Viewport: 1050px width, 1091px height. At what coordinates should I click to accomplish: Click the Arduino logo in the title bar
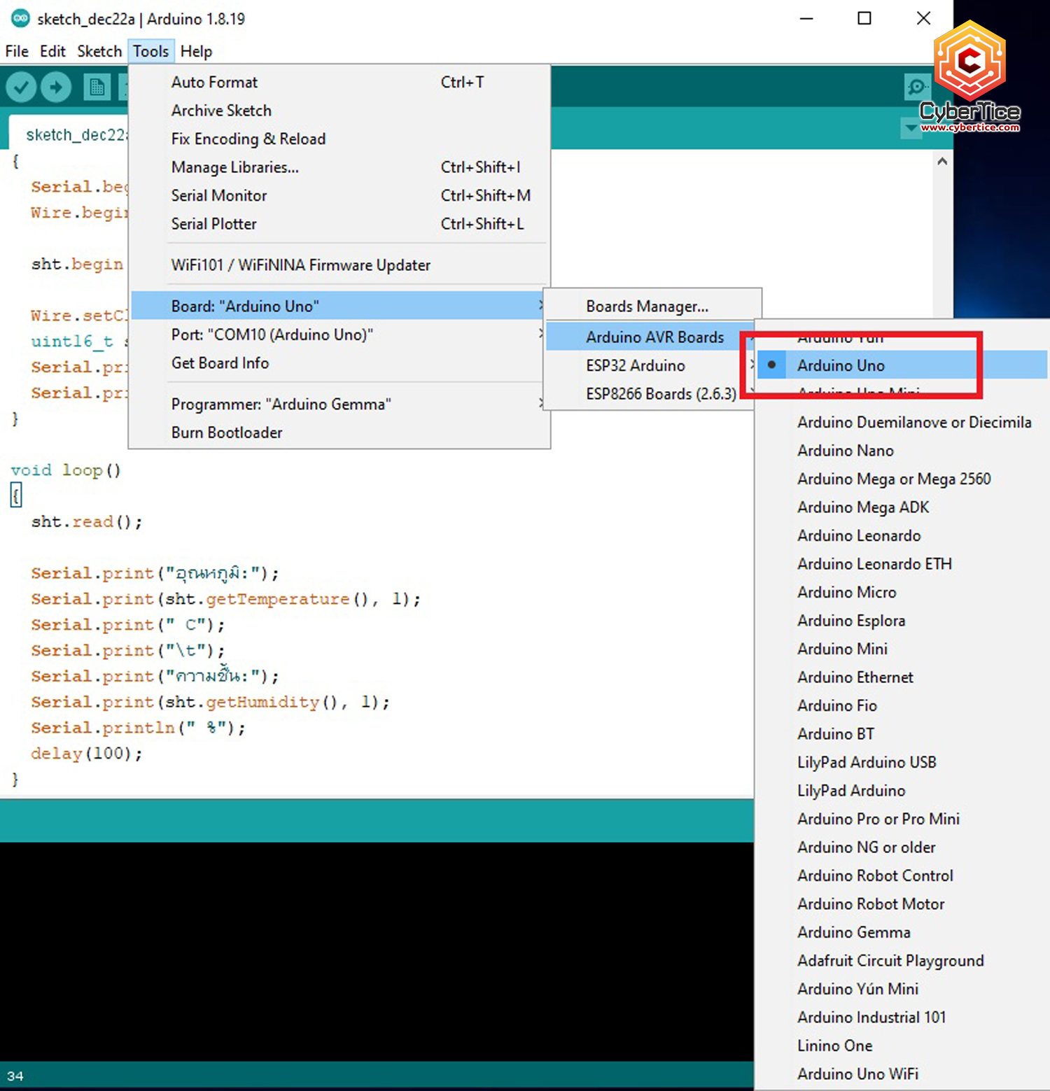point(20,19)
